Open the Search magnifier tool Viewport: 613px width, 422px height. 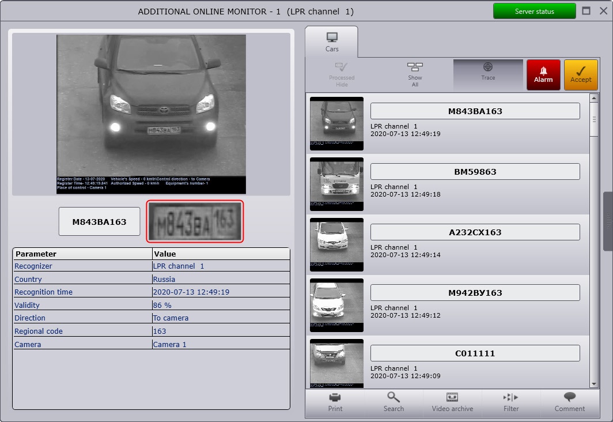(x=393, y=402)
